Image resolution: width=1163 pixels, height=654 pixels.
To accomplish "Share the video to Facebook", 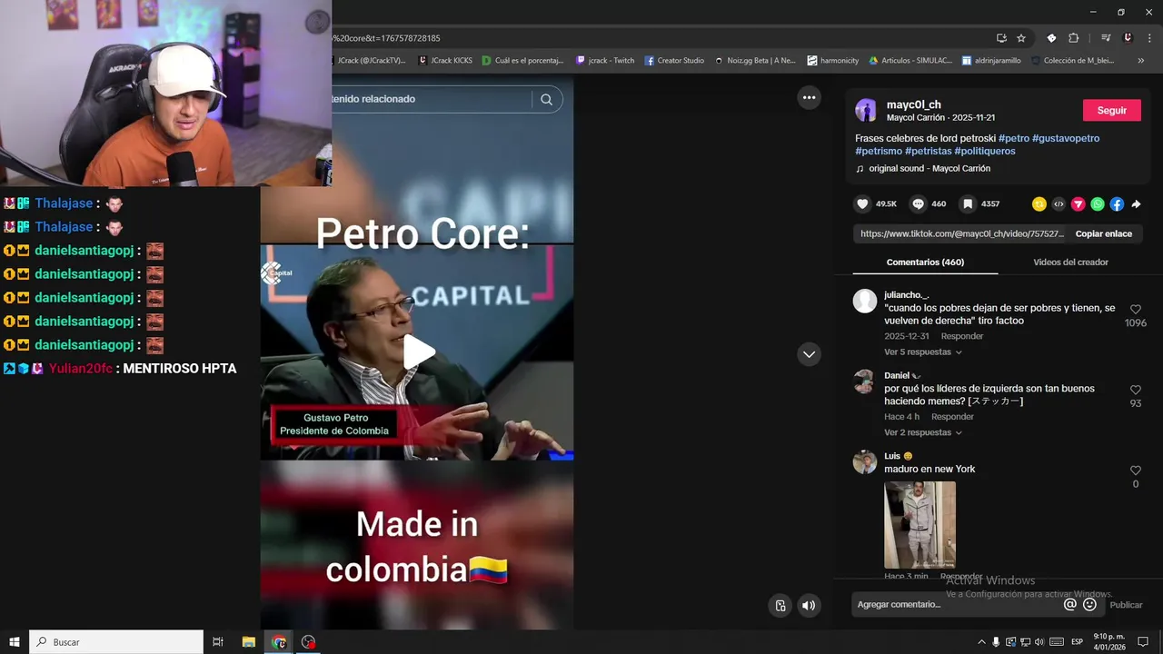I will click(x=1117, y=204).
